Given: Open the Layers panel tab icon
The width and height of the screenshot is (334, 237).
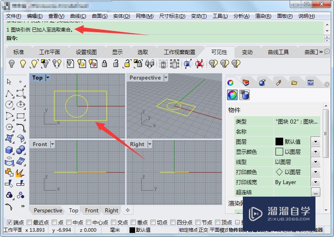Looking at the screenshot, I should point(246,83).
